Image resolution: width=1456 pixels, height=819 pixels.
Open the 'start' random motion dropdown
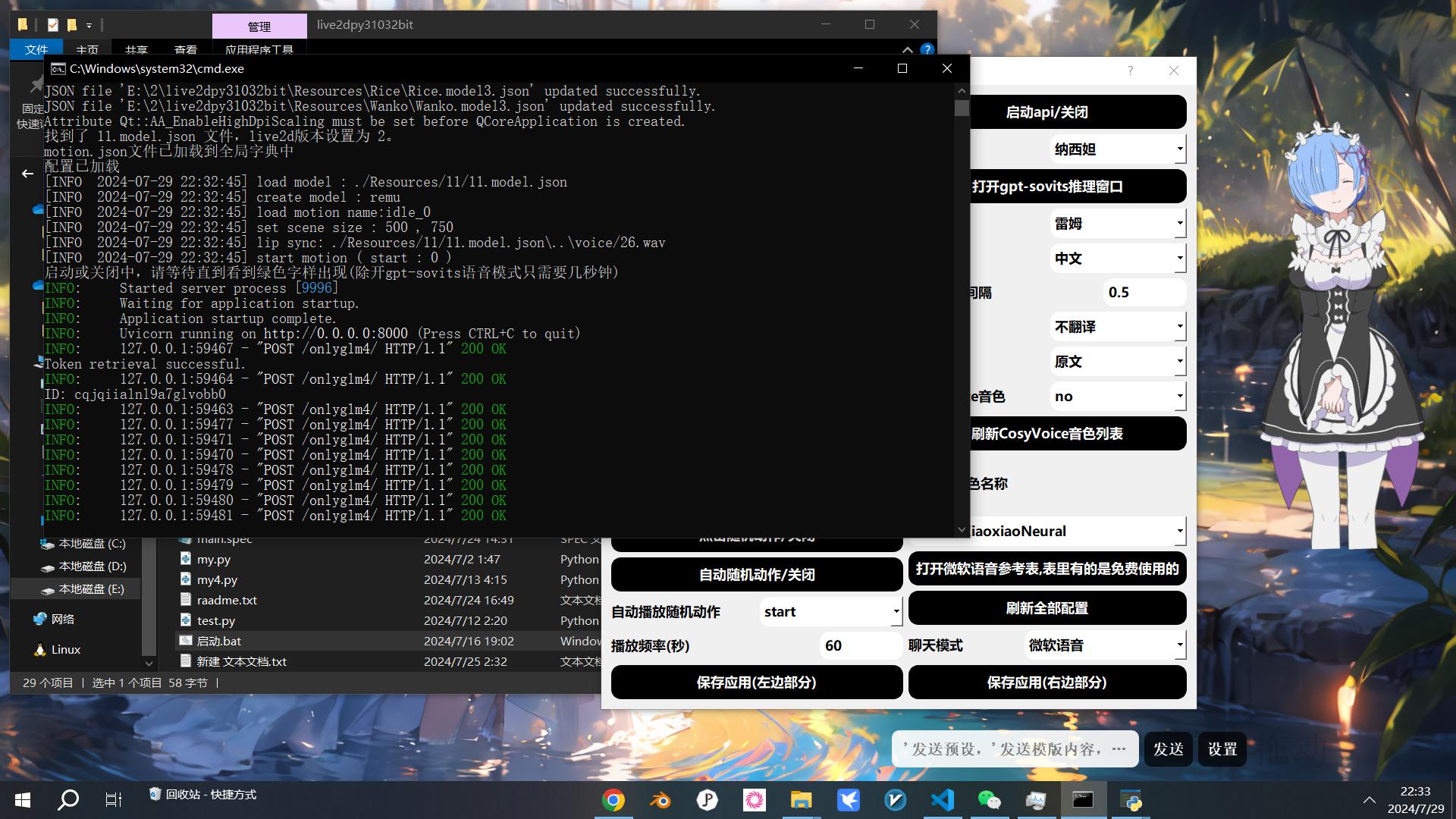(830, 612)
